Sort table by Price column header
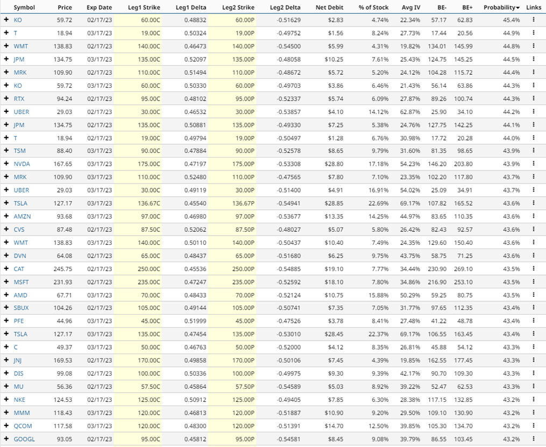Viewport: 546px width, 447px height. 65,8
